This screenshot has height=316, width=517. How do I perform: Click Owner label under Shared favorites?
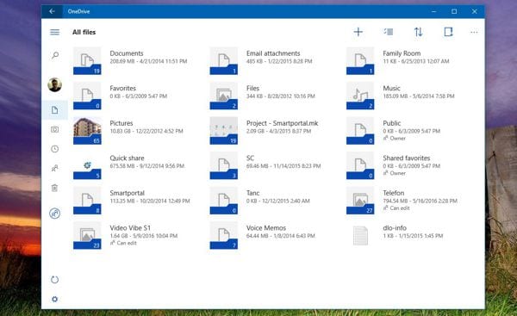[397, 173]
